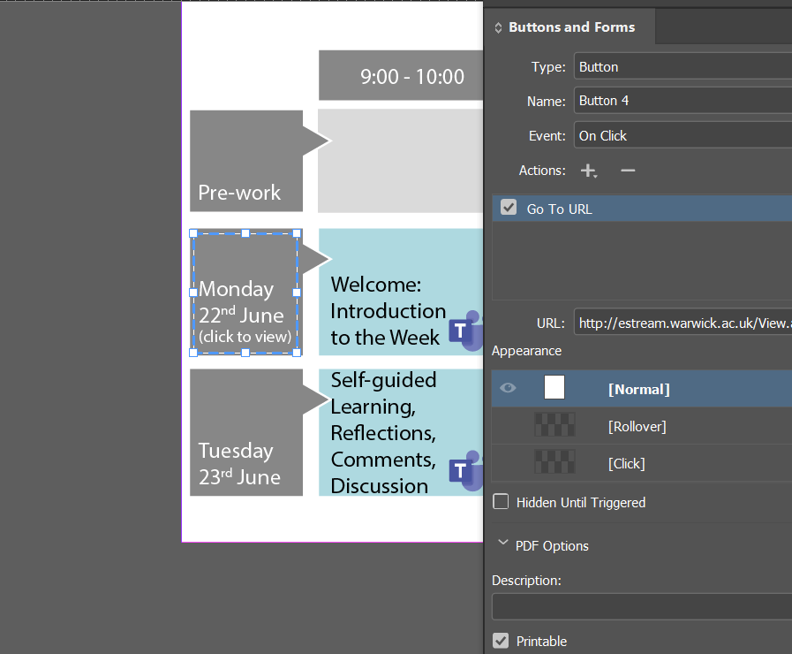Switch to the Buttons and Forms tab
Viewport: 792px width, 654px height.
[x=571, y=27]
